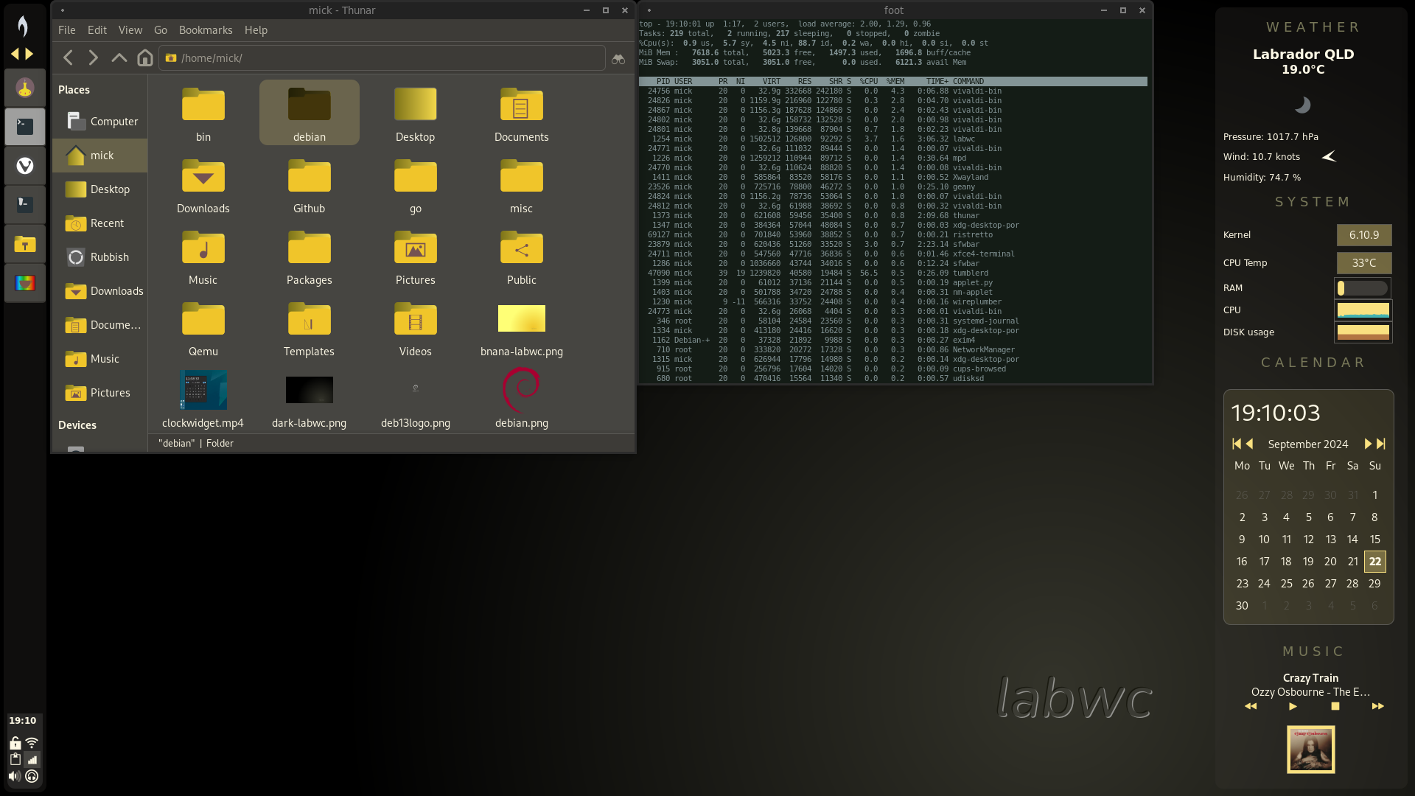Jump to previous year in calendar

pyautogui.click(x=1236, y=444)
